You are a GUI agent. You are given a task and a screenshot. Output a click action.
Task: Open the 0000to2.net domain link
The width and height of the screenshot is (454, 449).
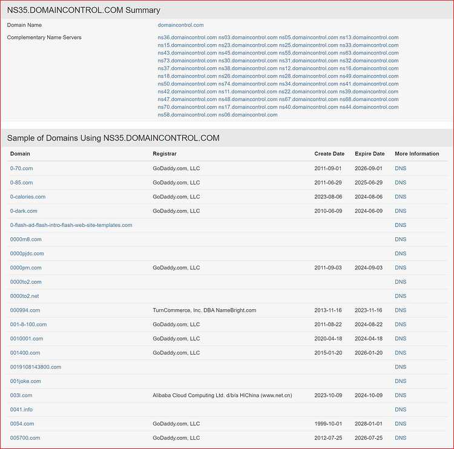pos(25,296)
